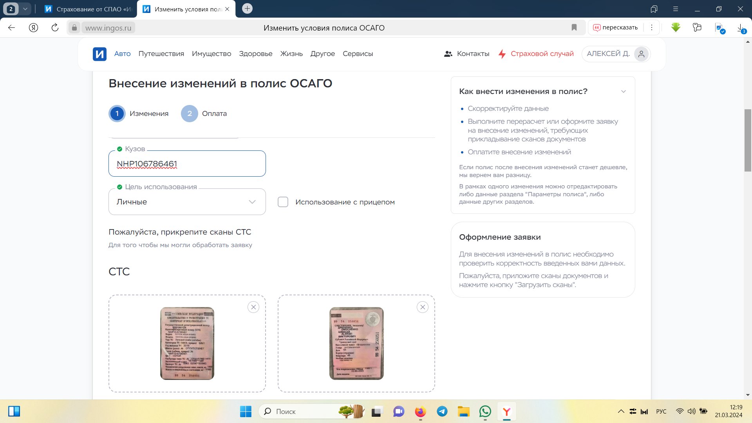Collapse the how-to-change-policy panel
Viewport: 752px width, 423px height.
(623, 92)
